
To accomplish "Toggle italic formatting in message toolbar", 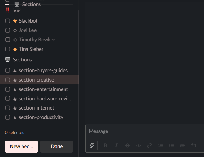I will (116, 145).
